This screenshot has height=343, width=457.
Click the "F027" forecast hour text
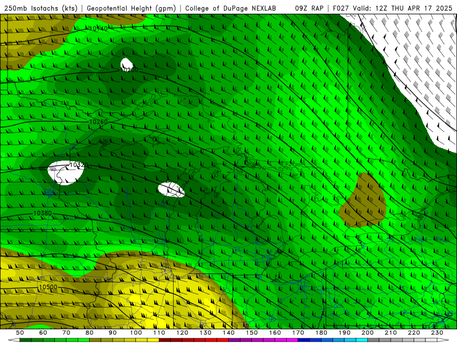pyautogui.click(x=341, y=9)
